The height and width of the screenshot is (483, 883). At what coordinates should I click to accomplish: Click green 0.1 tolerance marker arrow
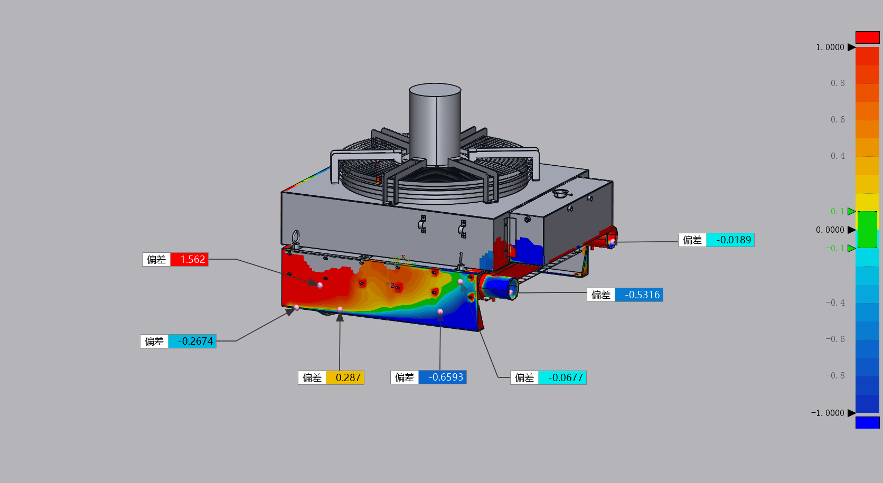click(x=851, y=212)
